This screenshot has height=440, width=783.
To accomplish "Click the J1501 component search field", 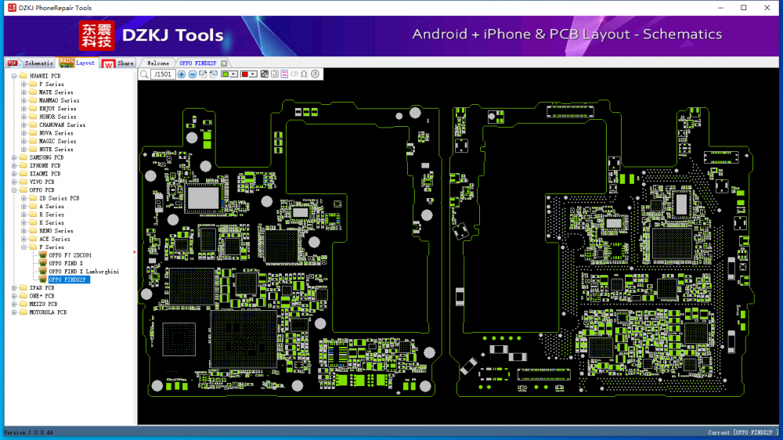I will pyautogui.click(x=163, y=74).
